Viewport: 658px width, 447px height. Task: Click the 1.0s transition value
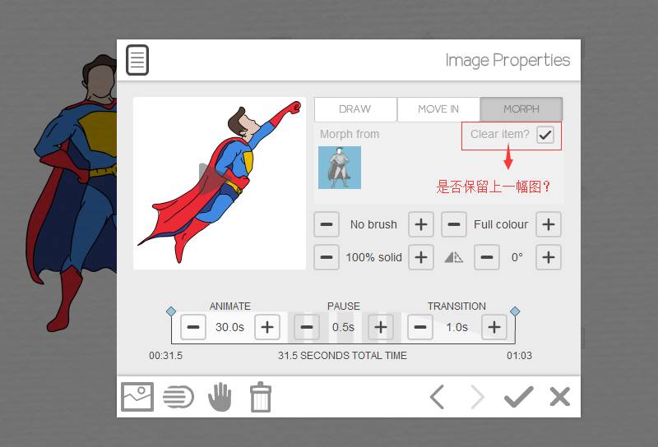[457, 327]
